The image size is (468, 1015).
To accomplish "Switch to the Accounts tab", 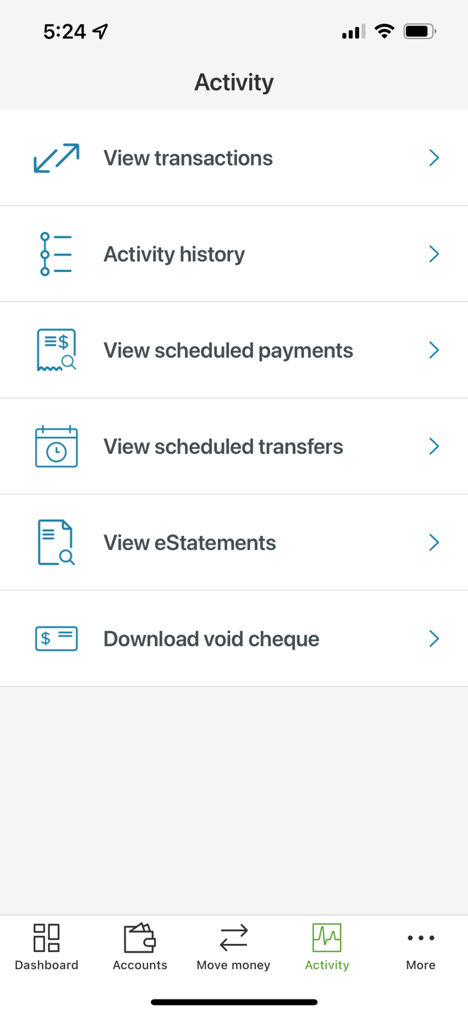I will point(140,947).
